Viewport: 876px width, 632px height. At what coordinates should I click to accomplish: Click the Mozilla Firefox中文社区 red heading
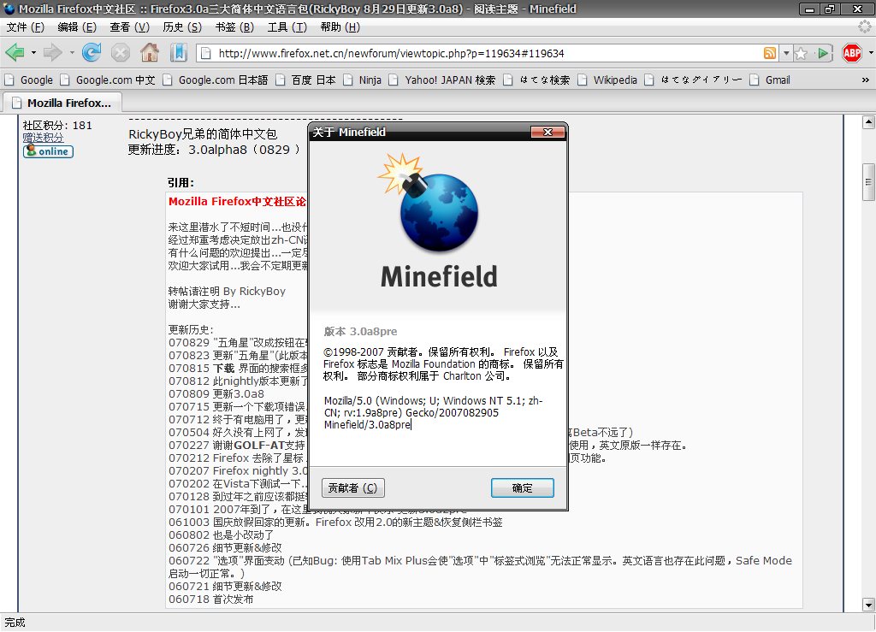pyautogui.click(x=238, y=202)
